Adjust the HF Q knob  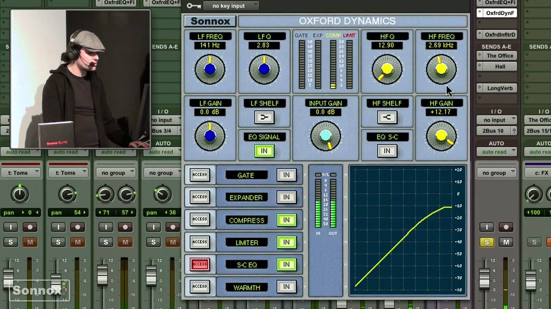click(x=387, y=69)
